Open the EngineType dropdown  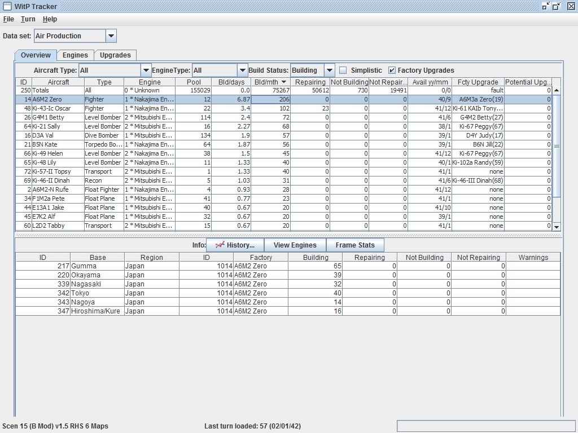242,70
